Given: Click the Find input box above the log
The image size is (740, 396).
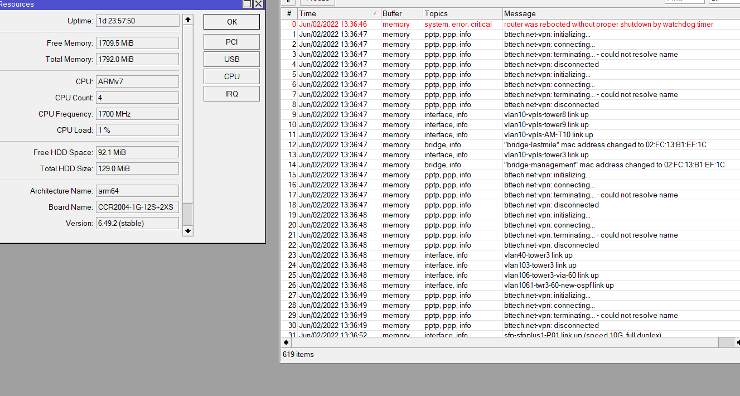Looking at the screenshot, I should click(x=684, y=1).
